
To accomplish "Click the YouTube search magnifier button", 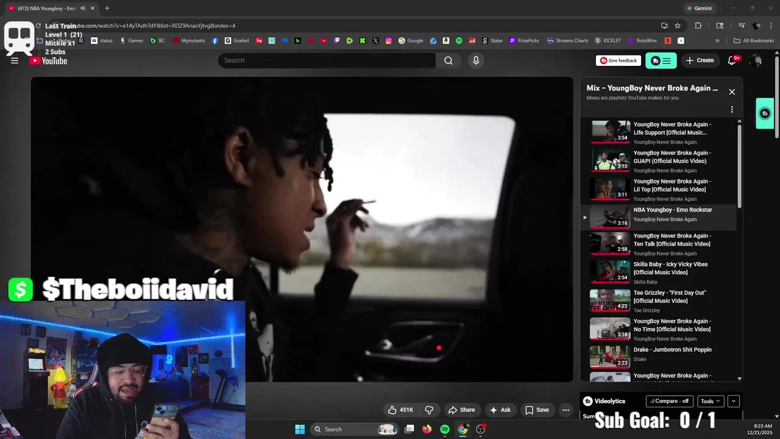I will [x=448, y=60].
